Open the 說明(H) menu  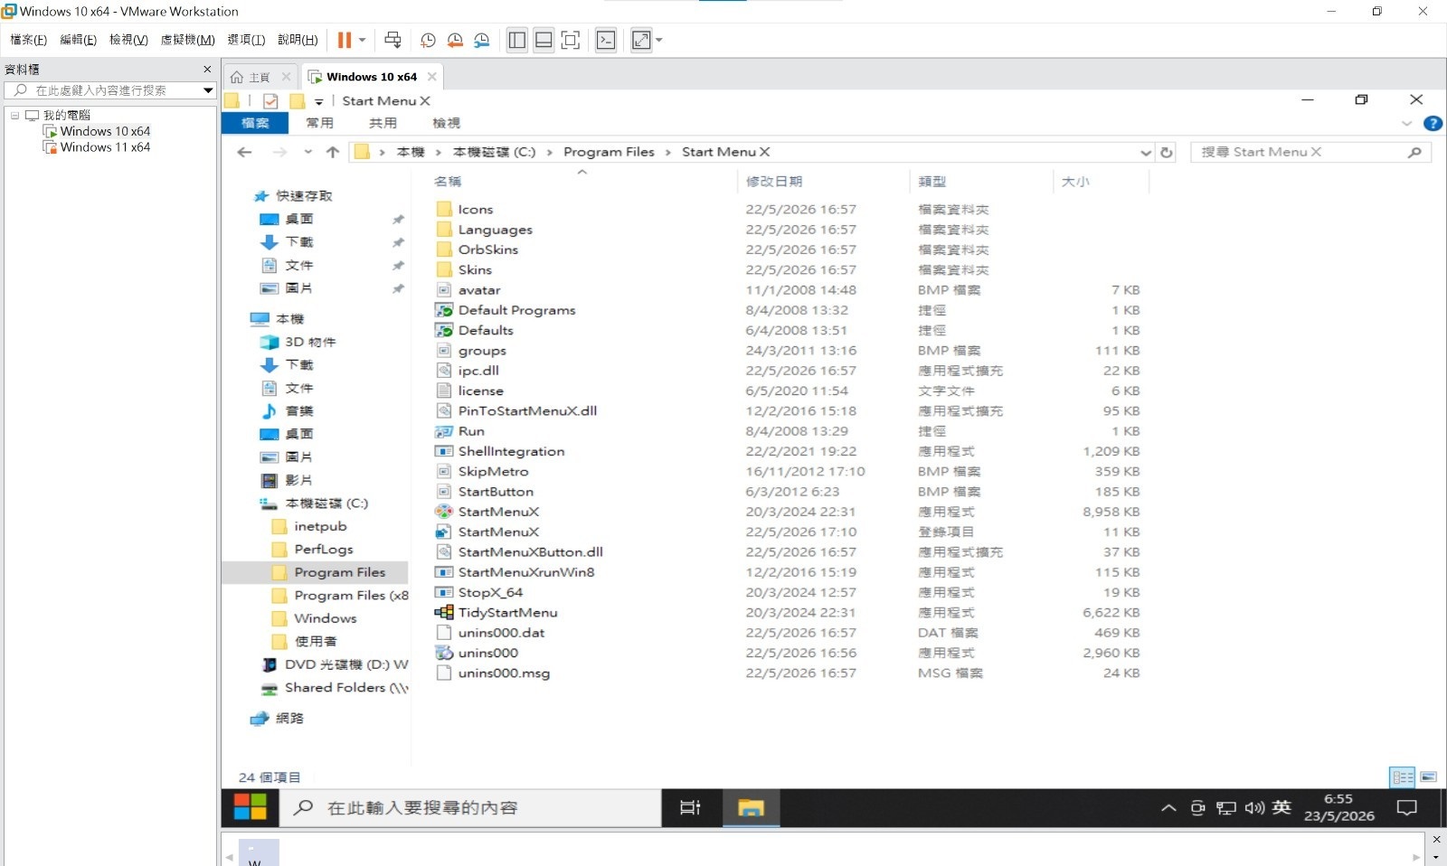298,40
